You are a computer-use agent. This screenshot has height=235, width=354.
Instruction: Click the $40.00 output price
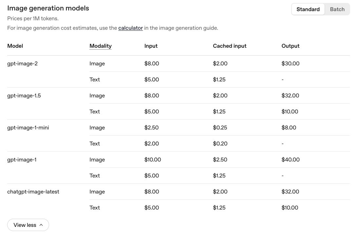coord(290,159)
